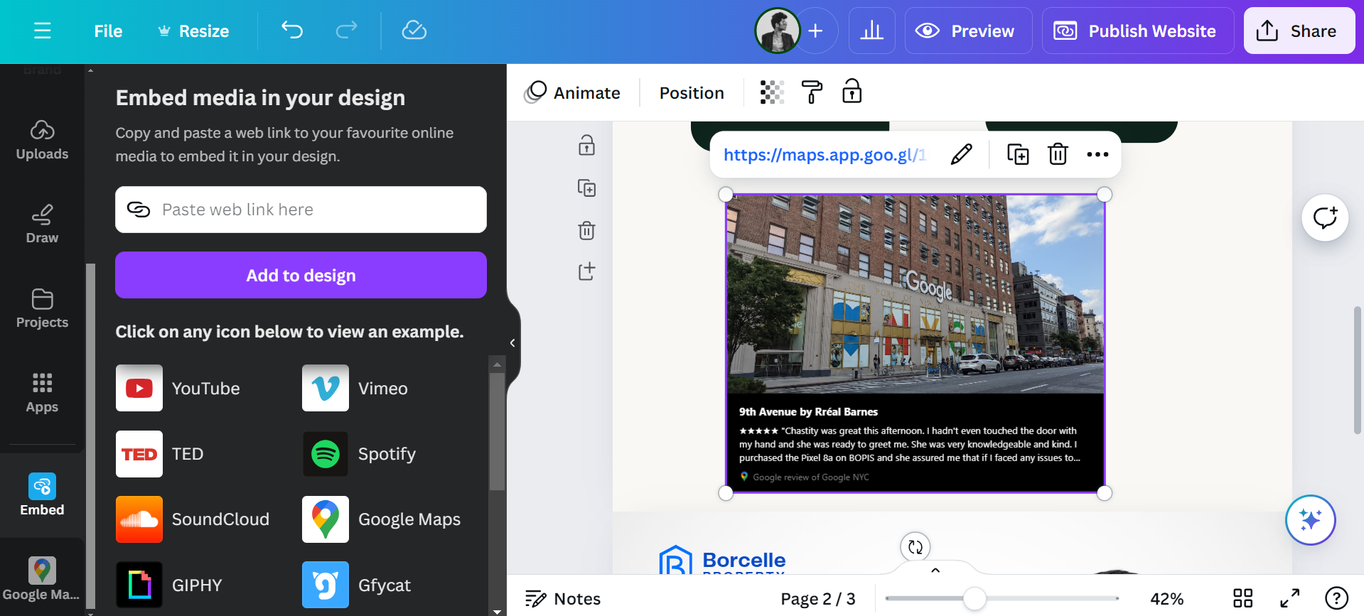Screen dimensions: 1364x616
Task: Click the Share button
Action: (x=1299, y=31)
